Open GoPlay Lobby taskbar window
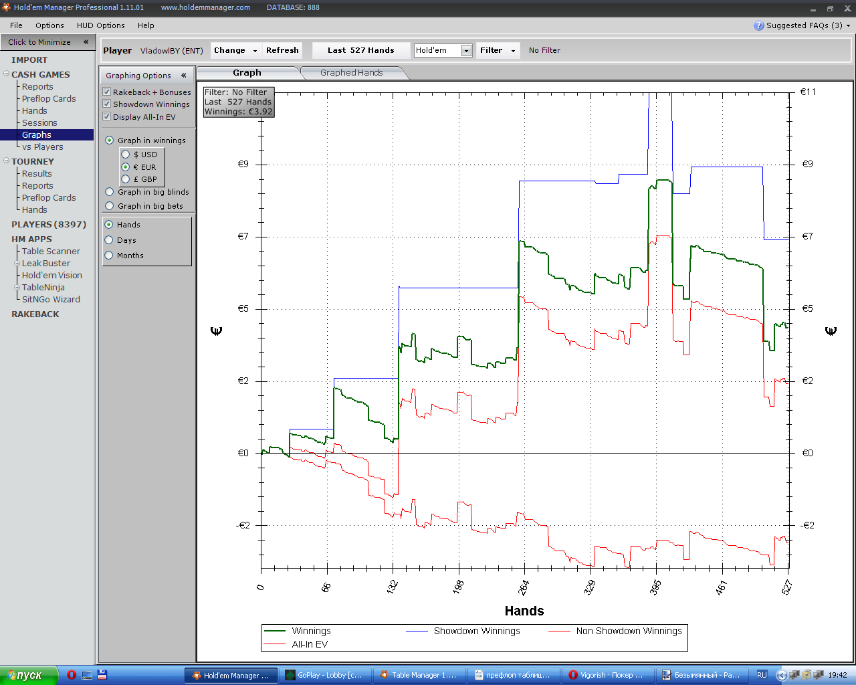The width and height of the screenshot is (856, 685). (x=324, y=675)
